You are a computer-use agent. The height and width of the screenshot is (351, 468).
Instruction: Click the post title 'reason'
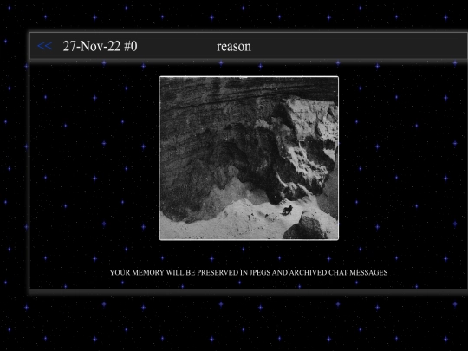coord(234,47)
